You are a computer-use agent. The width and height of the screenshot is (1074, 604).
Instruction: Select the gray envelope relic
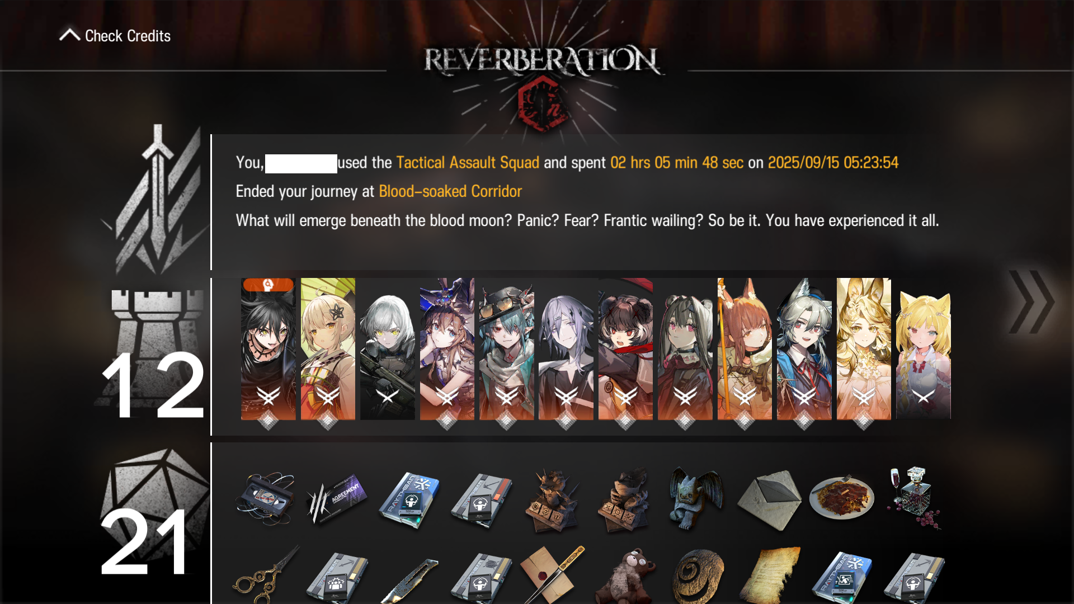click(770, 499)
